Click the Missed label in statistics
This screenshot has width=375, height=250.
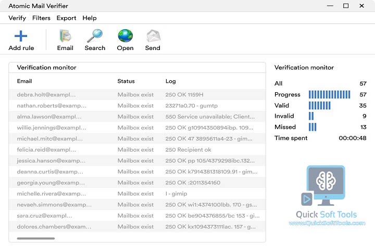click(x=285, y=127)
